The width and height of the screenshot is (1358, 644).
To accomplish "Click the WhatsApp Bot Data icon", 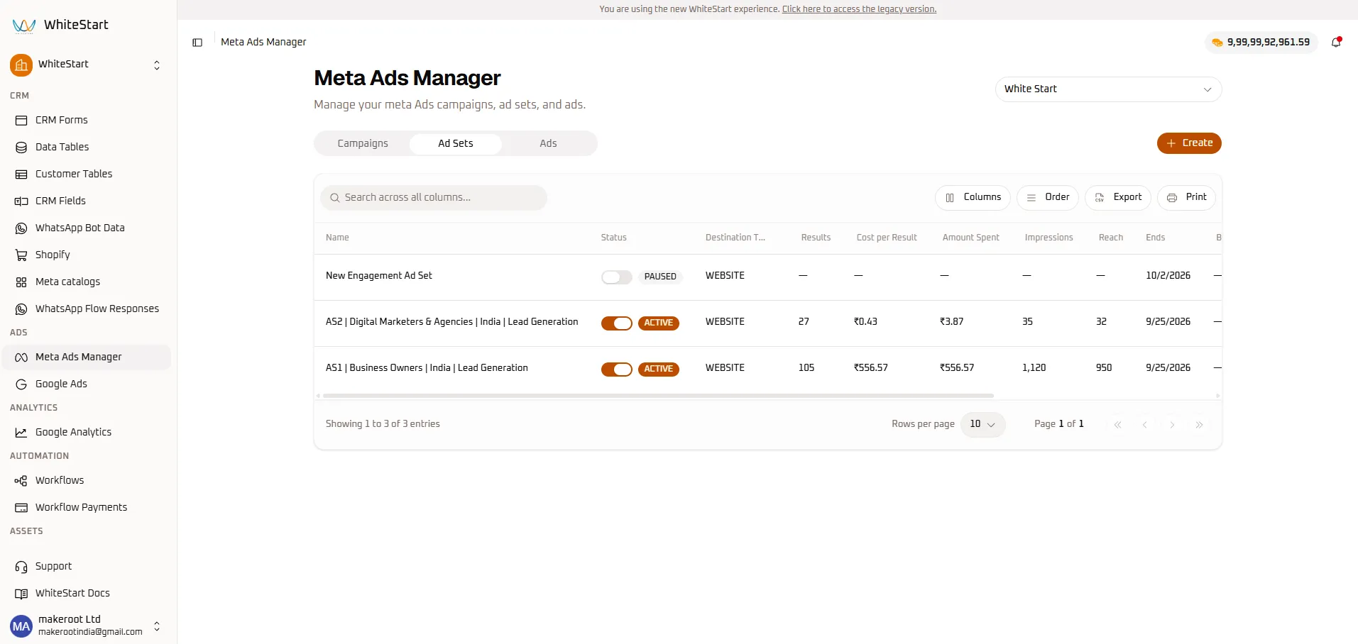I will pos(21,228).
